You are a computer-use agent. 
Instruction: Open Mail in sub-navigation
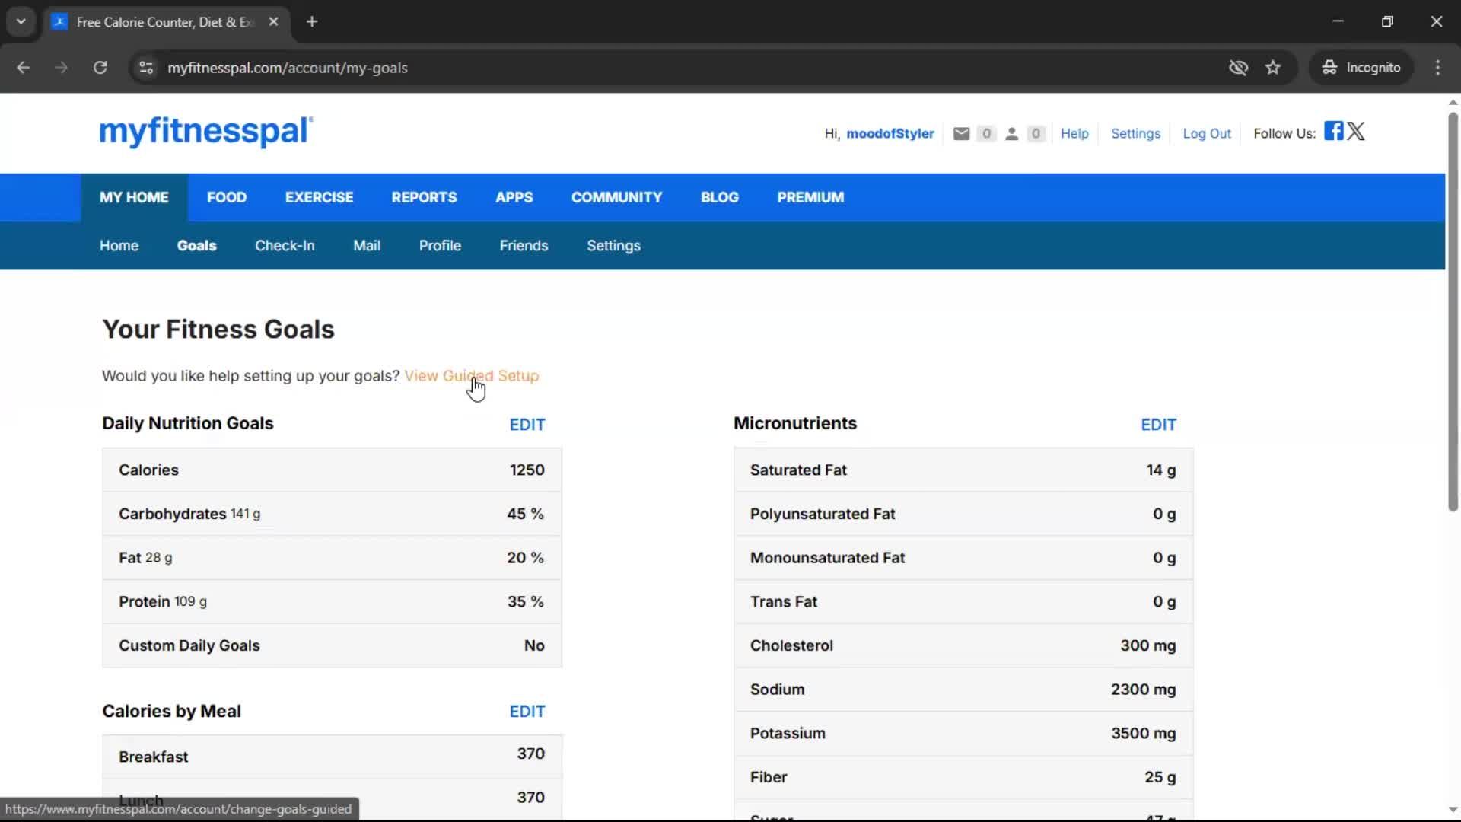(x=366, y=246)
